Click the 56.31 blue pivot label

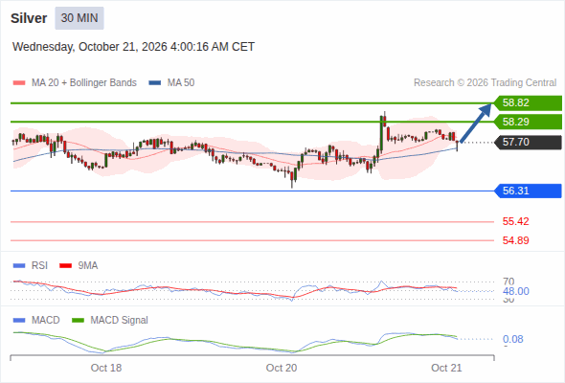coord(528,191)
